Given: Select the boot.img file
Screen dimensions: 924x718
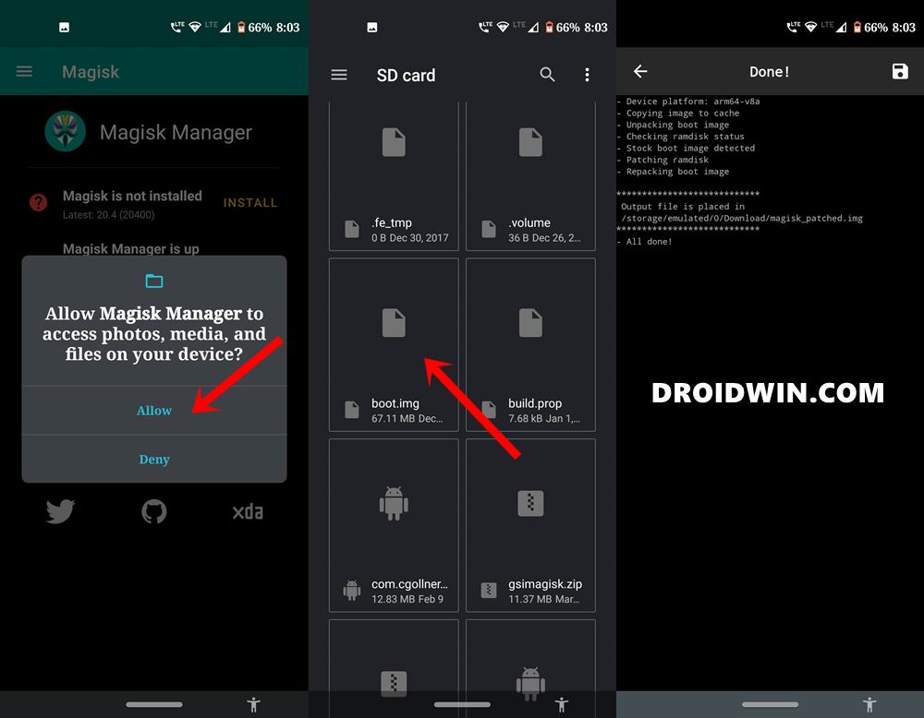Looking at the screenshot, I should [x=394, y=345].
